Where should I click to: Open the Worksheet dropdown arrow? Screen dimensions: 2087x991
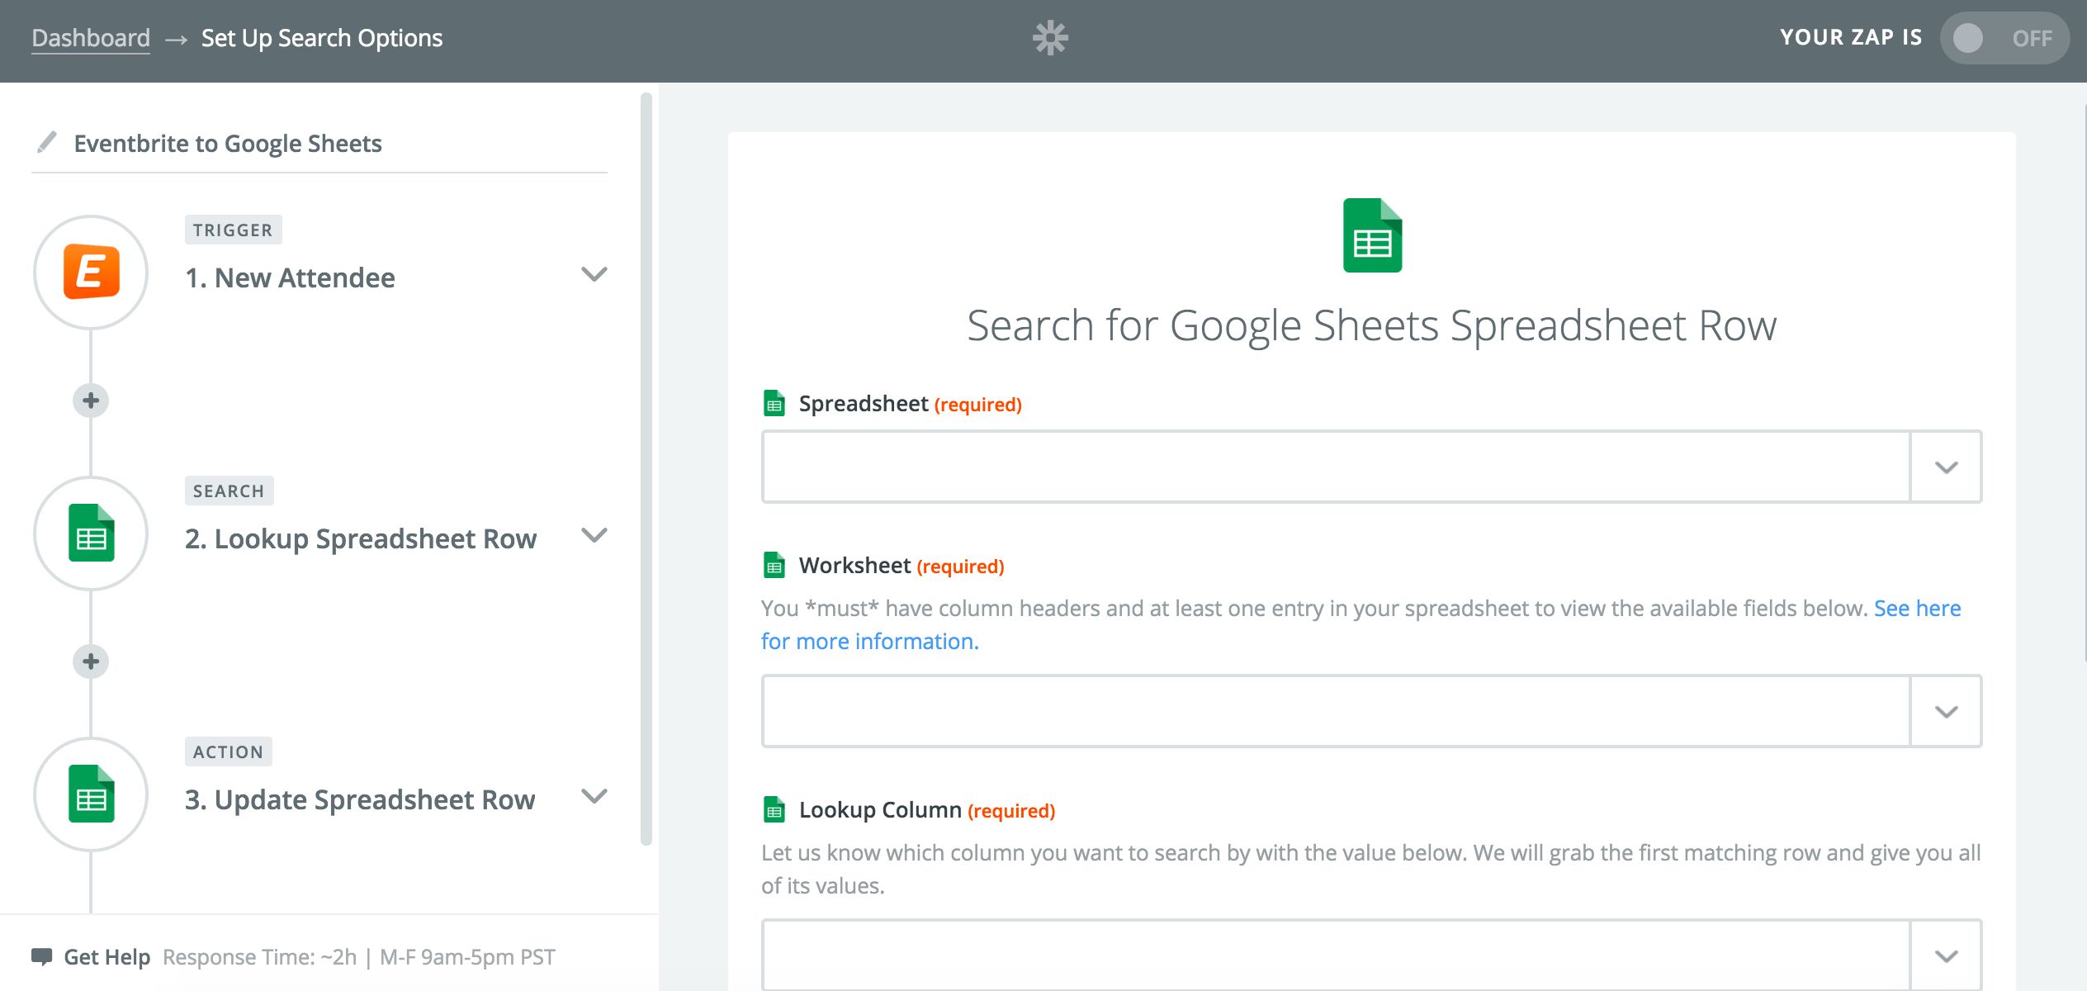click(1946, 712)
